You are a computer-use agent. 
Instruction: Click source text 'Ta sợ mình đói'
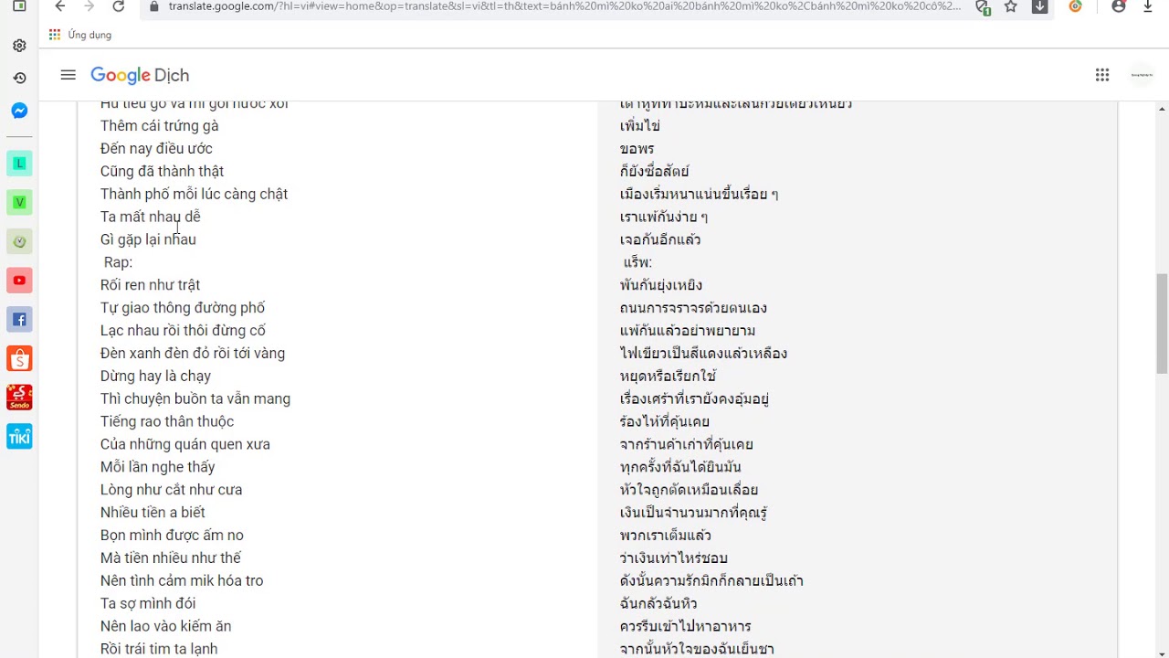coord(148,603)
